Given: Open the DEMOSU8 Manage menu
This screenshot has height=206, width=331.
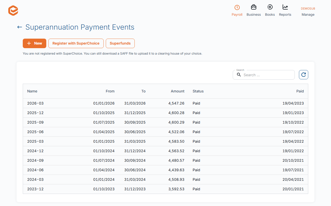Looking at the screenshot, I should (x=308, y=12).
